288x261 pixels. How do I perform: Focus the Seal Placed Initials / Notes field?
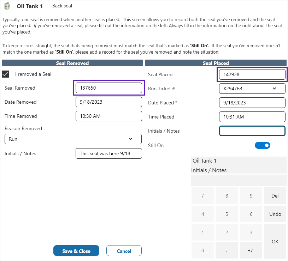252,131
